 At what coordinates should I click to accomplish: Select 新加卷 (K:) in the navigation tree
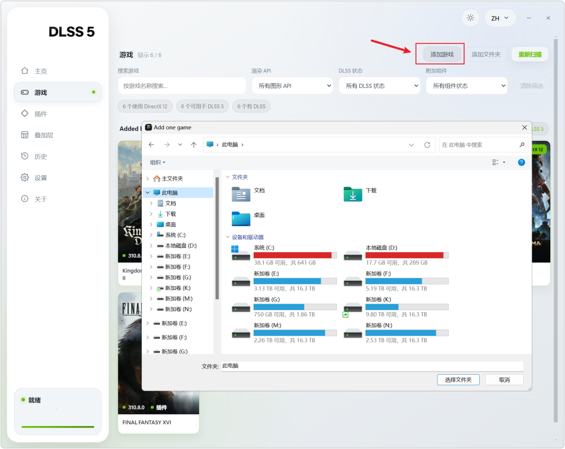pos(178,288)
